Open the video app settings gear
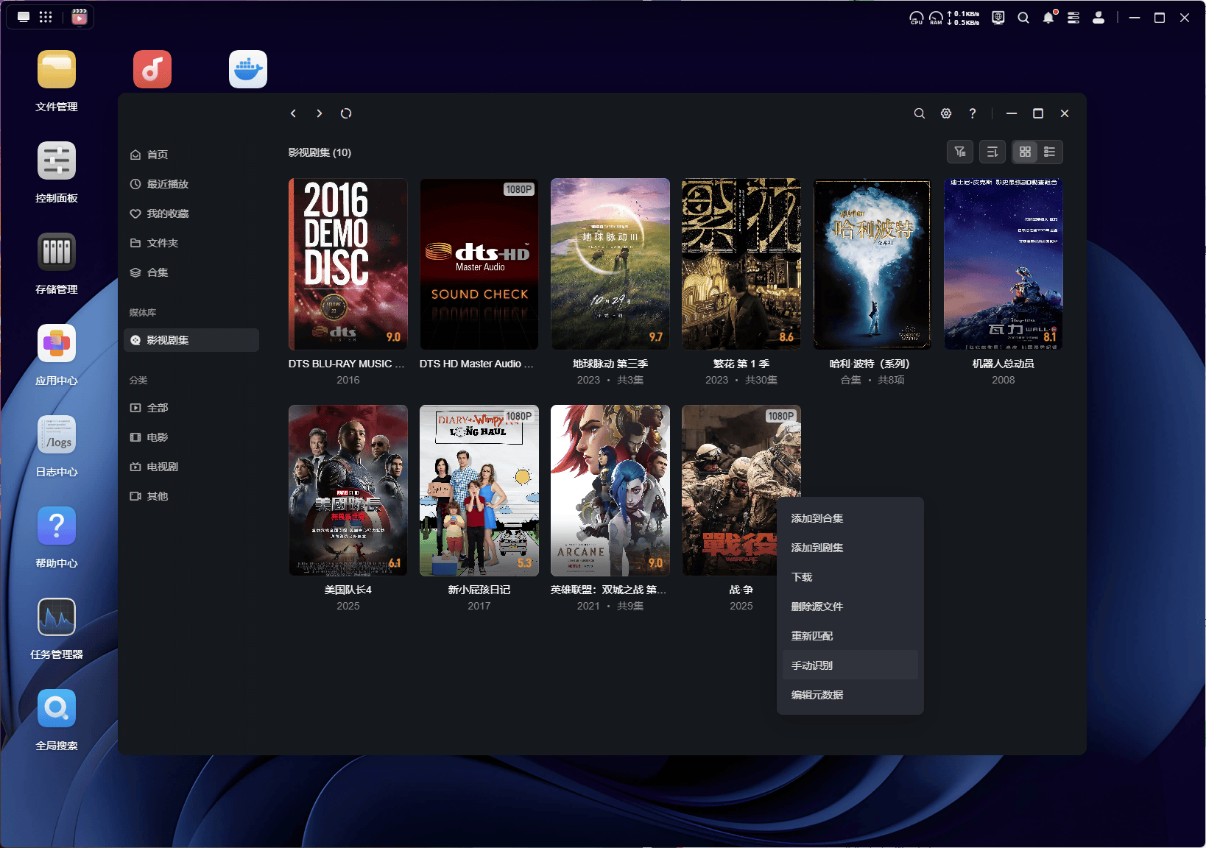Viewport: 1206px width, 848px height. [x=946, y=113]
